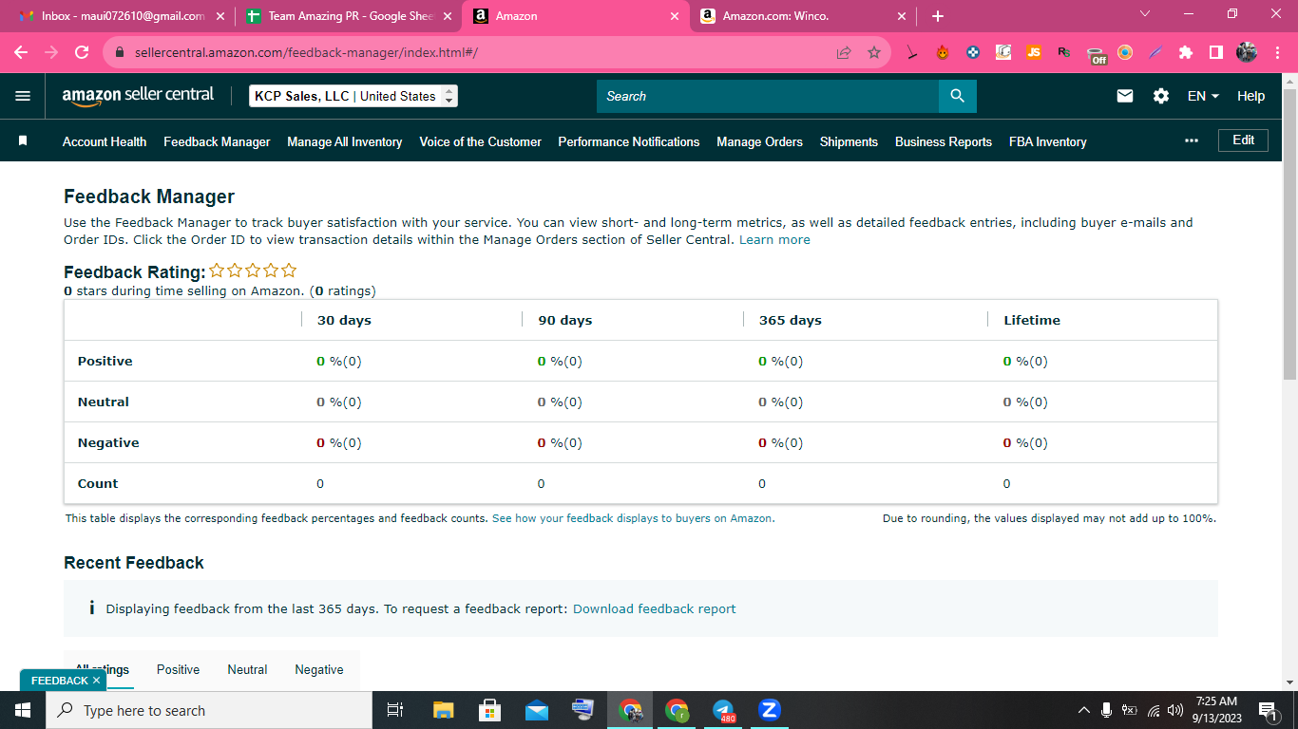Open Manage Orders
This screenshot has height=729, width=1298.
[x=759, y=141]
